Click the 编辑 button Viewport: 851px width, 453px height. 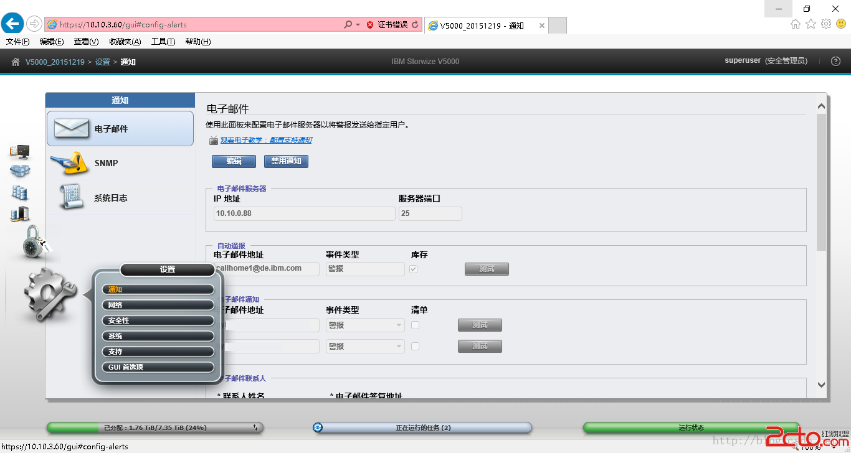[234, 161]
